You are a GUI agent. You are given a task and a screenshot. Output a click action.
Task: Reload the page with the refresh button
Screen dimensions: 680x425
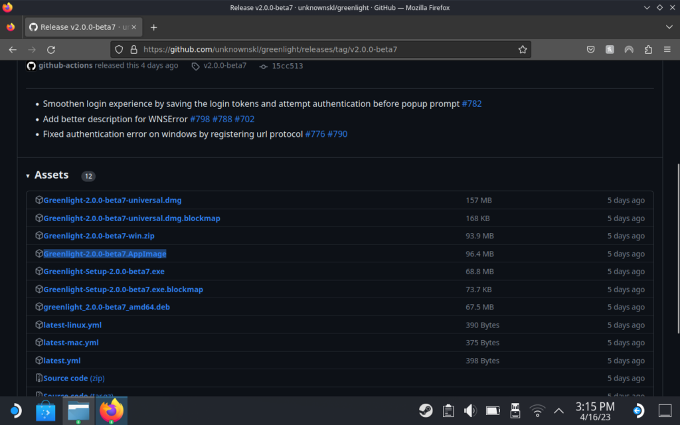tap(51, 50)
